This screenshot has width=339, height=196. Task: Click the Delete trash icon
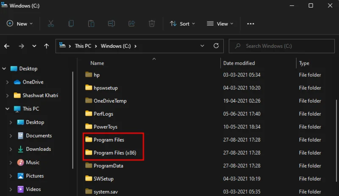pos(152,24)
